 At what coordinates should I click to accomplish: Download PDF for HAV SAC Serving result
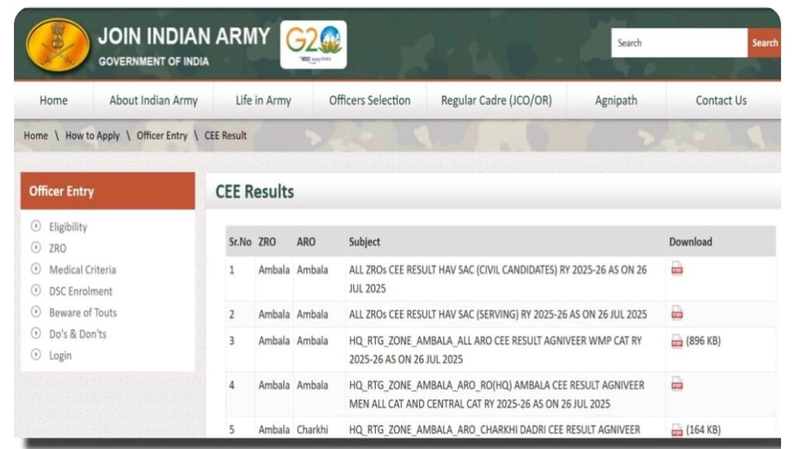pyautogui.click(x=677, y=313)
